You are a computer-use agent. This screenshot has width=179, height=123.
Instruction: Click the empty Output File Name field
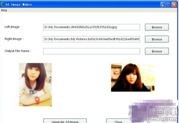91,51
